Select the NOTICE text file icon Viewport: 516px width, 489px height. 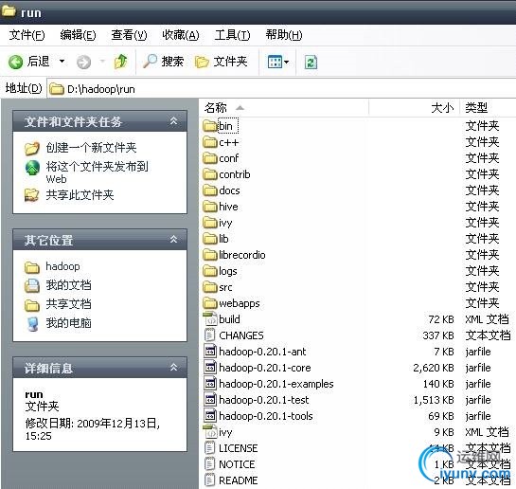pyautogui.click(x=210, y=464)
